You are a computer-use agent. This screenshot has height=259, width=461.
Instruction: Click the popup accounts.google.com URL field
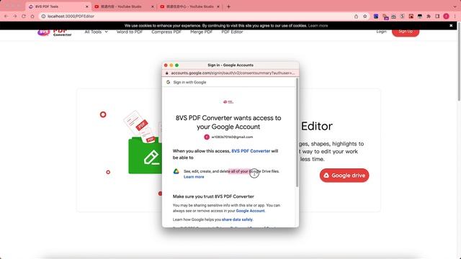230,73
